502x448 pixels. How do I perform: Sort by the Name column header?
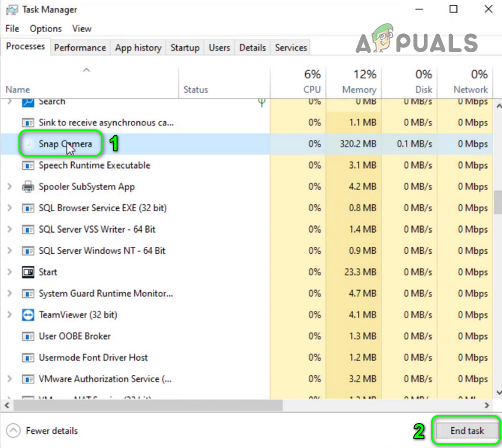(89, 82)
